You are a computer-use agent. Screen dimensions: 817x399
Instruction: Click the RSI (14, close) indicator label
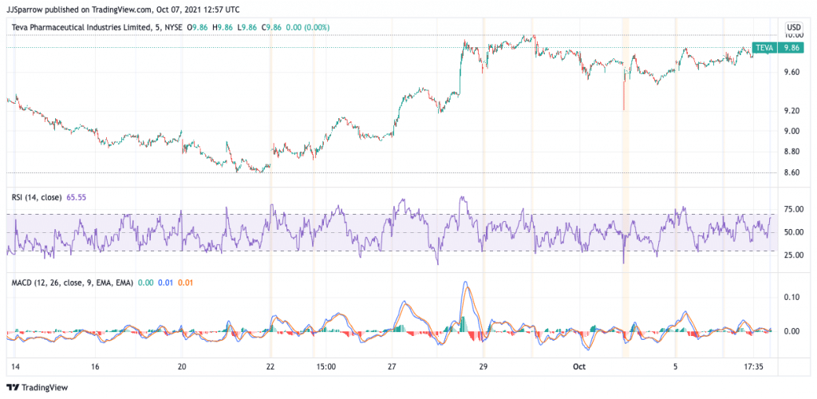tap(37, 197)
